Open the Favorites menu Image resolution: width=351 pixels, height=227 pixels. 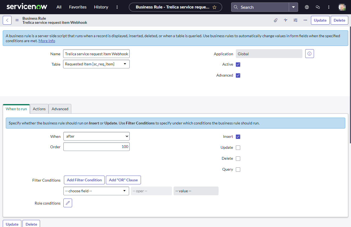78,7
